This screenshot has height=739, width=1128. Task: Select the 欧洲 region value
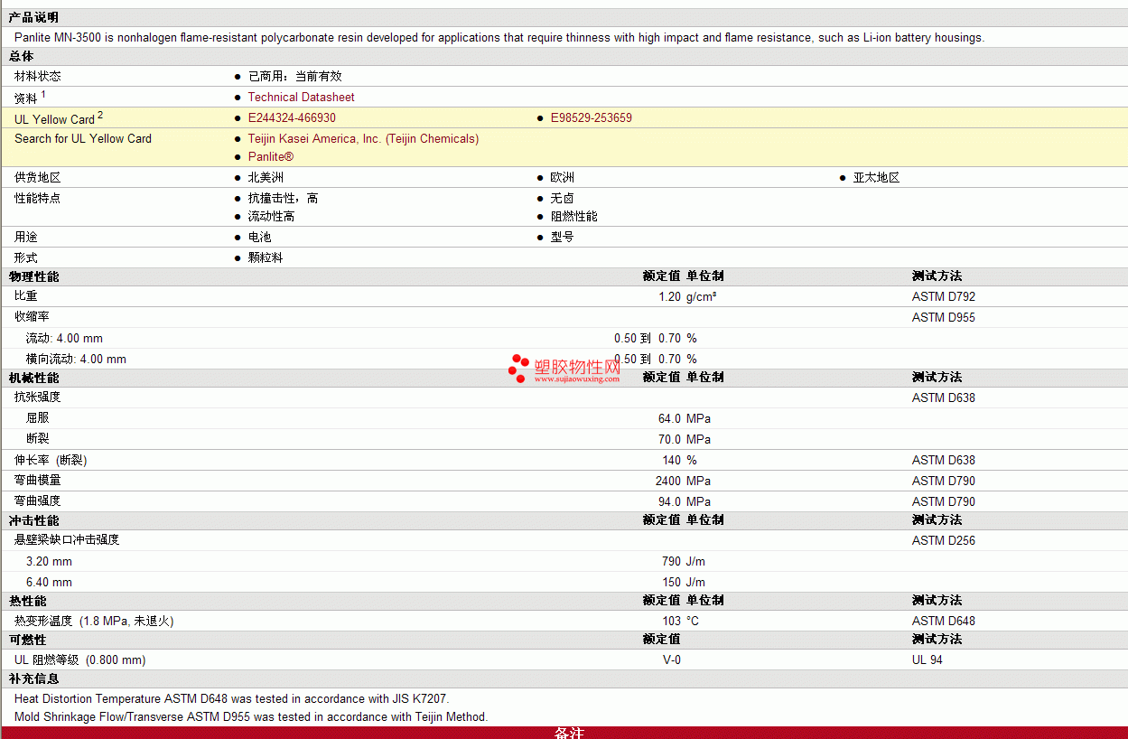563,177
